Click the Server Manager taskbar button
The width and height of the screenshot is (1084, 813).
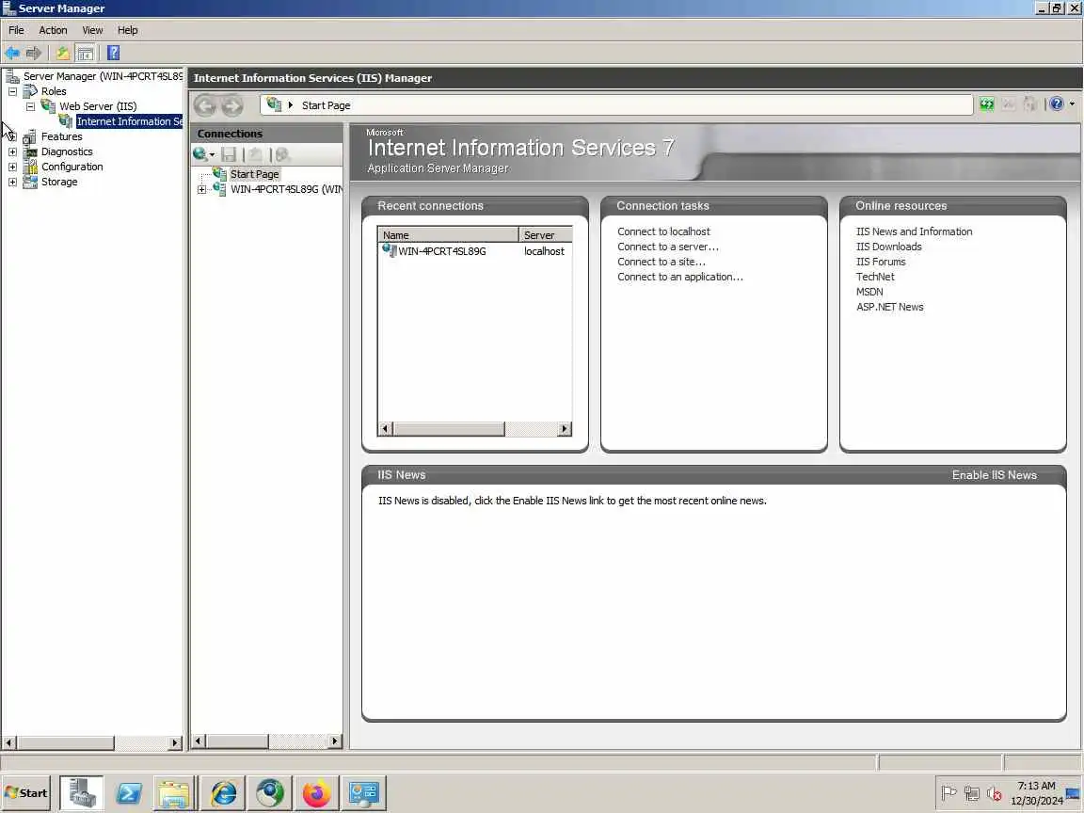[82, 793]
